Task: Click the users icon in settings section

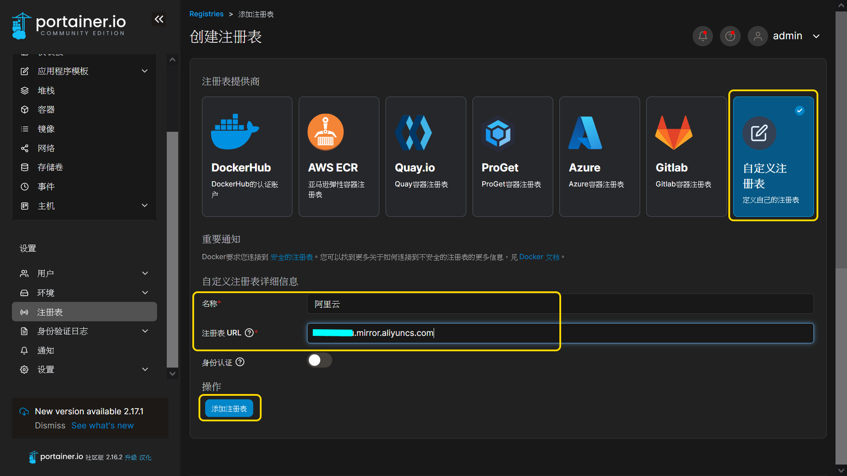Action: coord(24,273)
